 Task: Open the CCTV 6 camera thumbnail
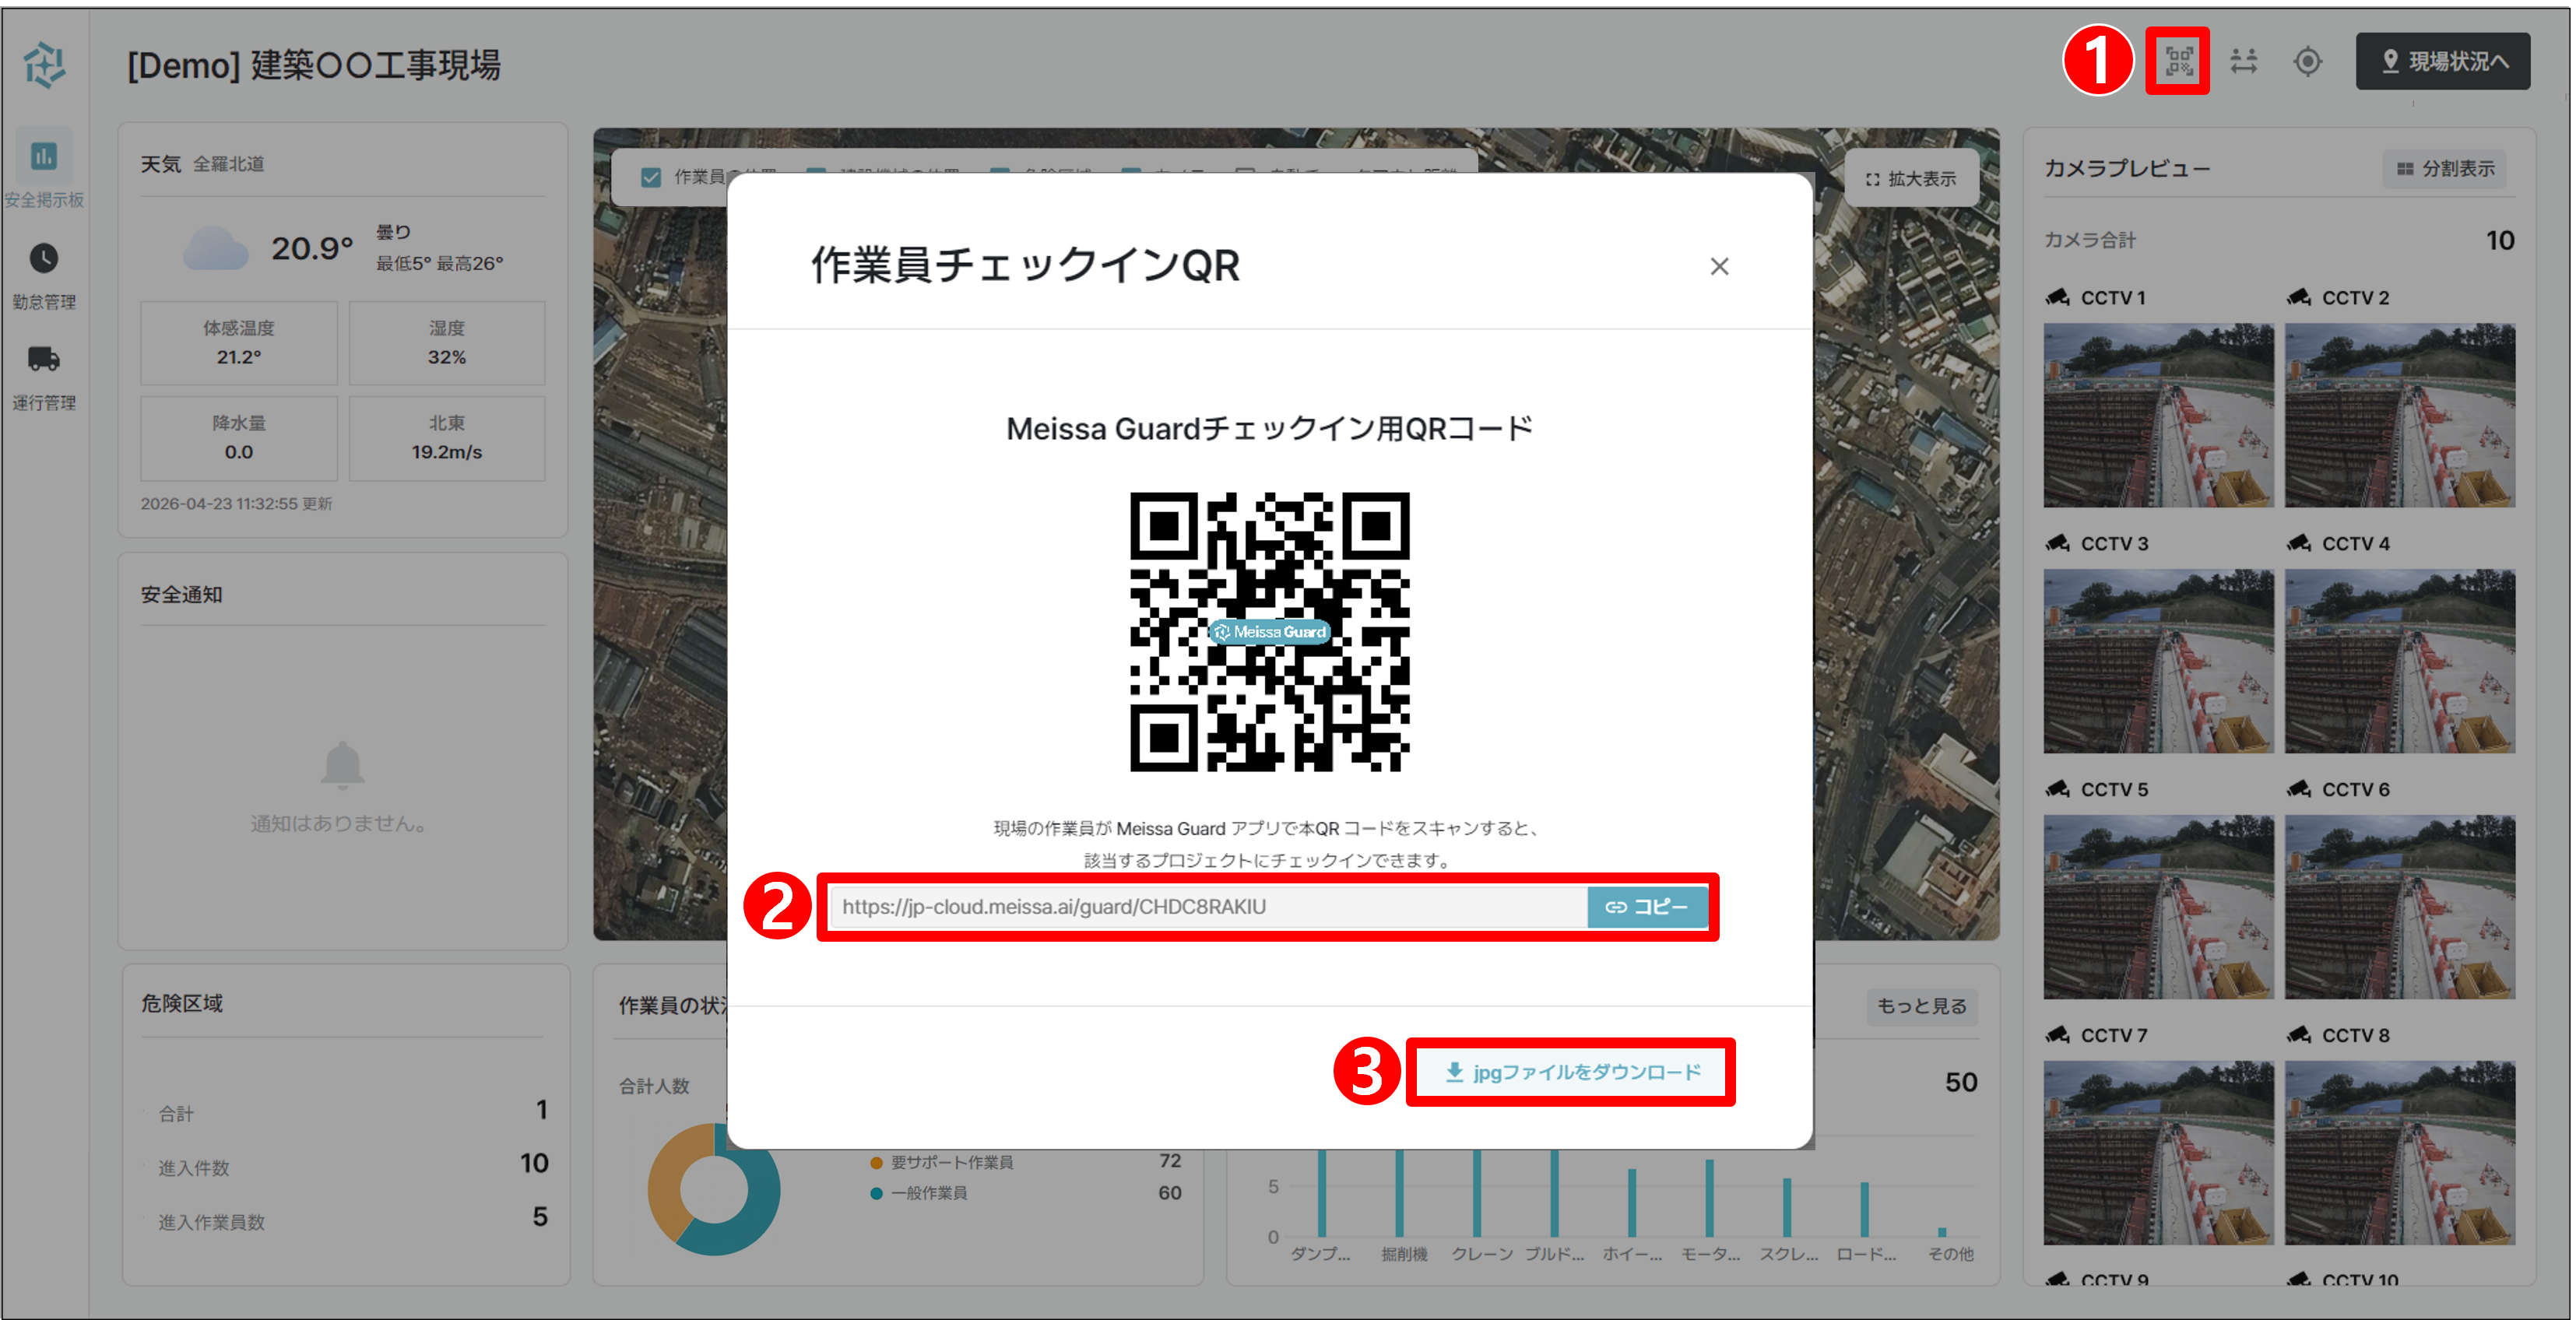click(x=2400, y=907)
